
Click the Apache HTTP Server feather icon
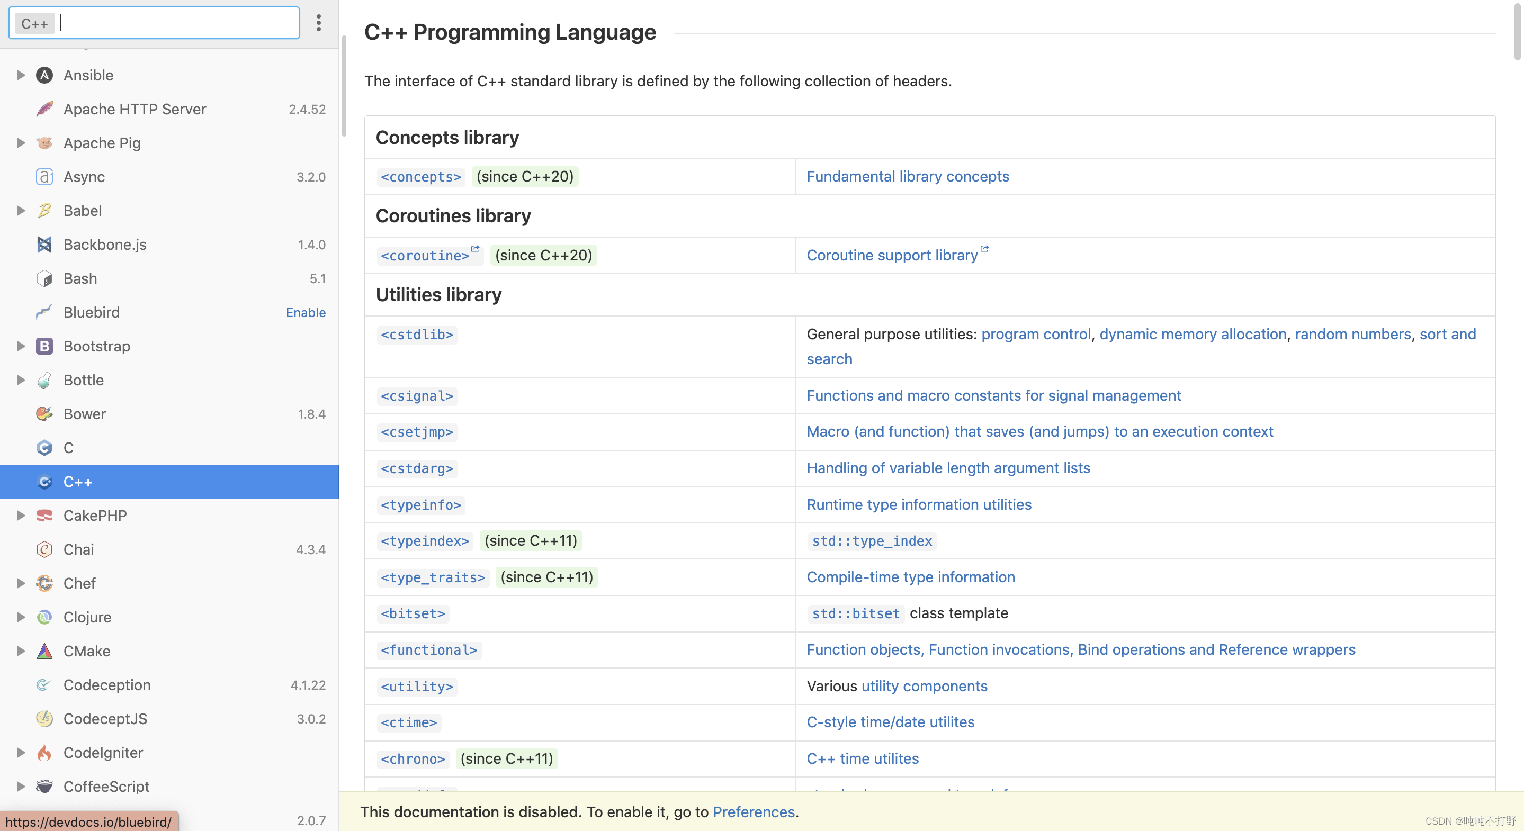pyautogui.click(x=44, y=109)
